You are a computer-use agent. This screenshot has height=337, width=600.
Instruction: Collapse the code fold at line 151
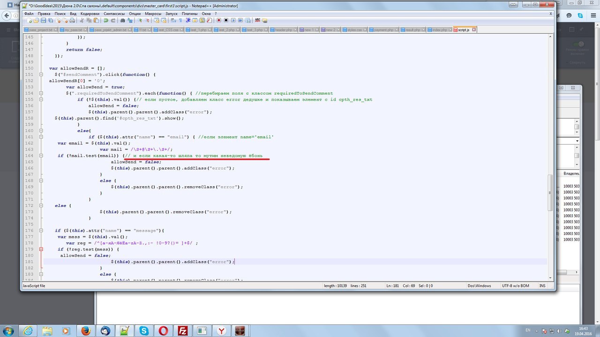pyautogui.click(x=41, y=75)
